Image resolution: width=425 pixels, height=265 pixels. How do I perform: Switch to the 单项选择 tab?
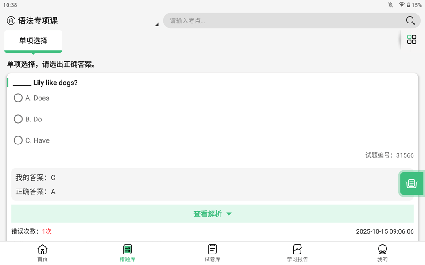[33, 41]
